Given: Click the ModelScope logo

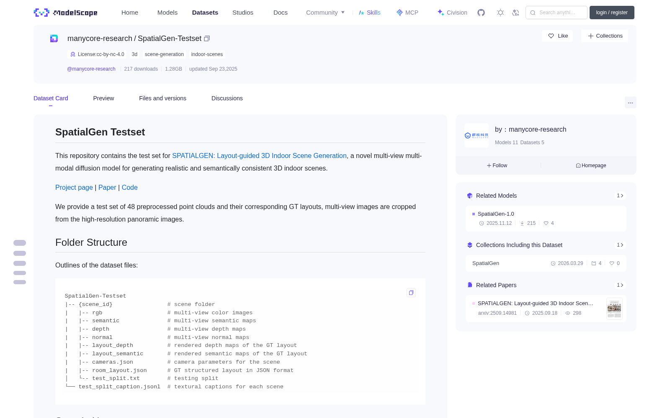Looking at the screenshot, I should coord(66,13).
